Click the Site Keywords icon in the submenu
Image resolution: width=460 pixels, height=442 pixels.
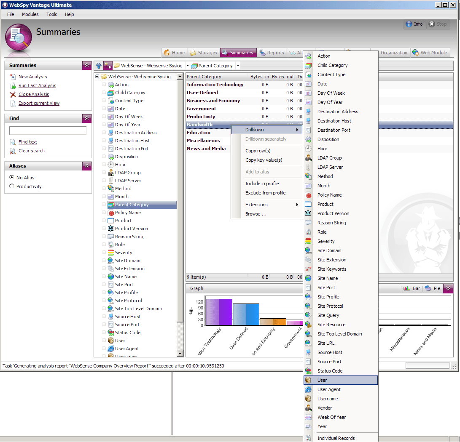click(308, 269)
